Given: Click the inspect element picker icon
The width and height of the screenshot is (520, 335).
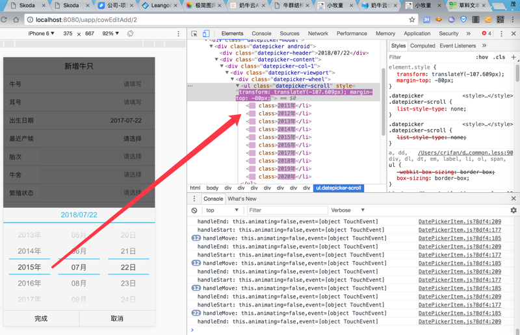Looking at the screenshot, I should tap(194, 34).
